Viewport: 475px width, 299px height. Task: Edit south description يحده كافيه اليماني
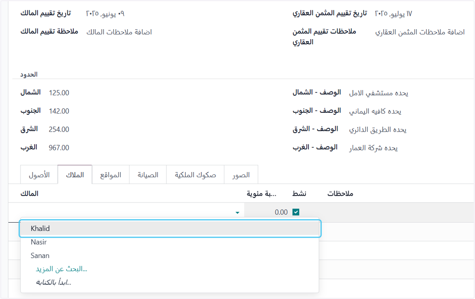coord(375,112)
